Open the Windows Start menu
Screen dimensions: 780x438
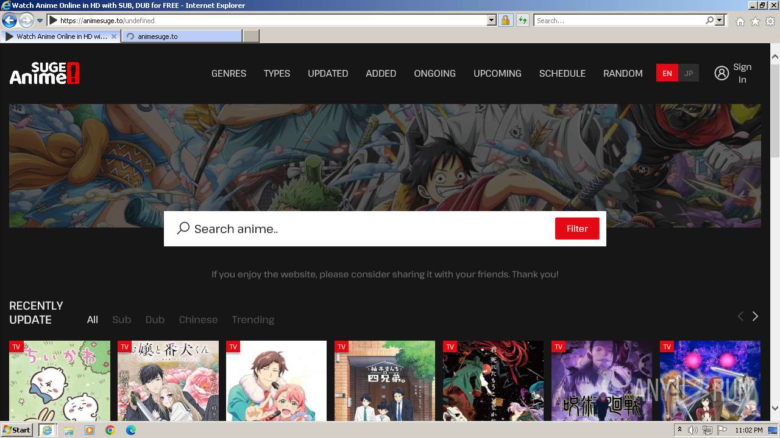click(16, 430)
